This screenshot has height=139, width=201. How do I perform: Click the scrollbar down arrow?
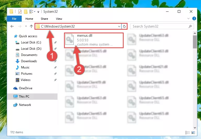point(195,128)
